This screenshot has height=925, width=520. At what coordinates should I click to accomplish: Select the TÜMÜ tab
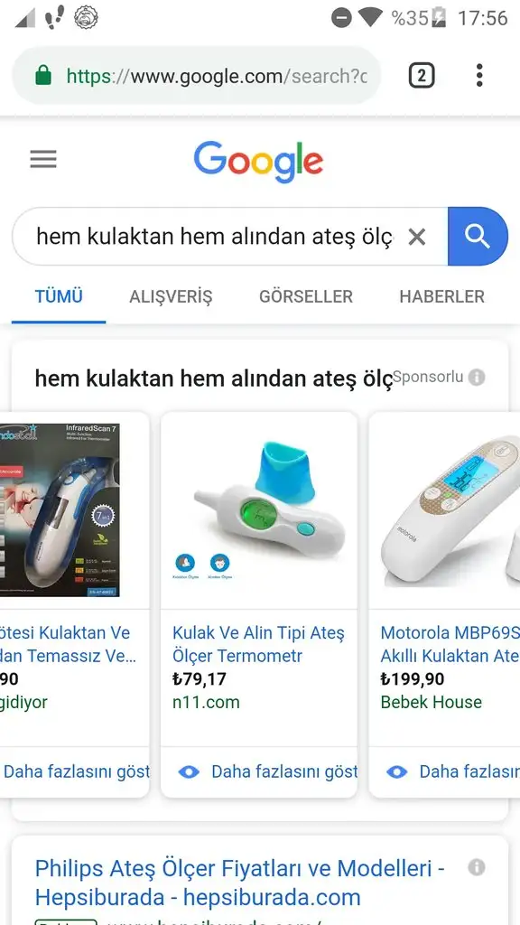(x=59, y=296)
